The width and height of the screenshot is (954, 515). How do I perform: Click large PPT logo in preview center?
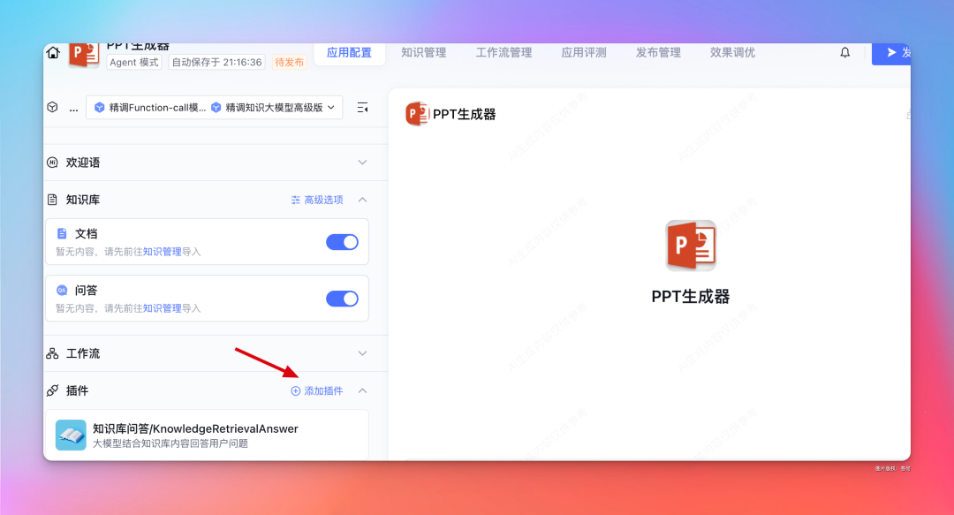(691, 246)
